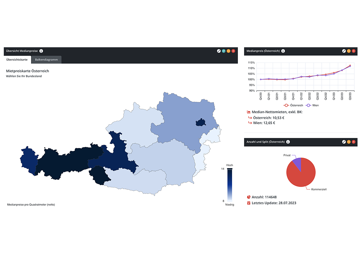Click info icon beside Übersicht Medianpreise
This screenshot has height=276, width=362.
coord(41,51)
